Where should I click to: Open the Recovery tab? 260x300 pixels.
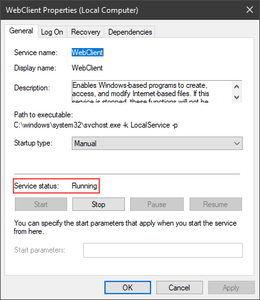(x=86, y=32)
